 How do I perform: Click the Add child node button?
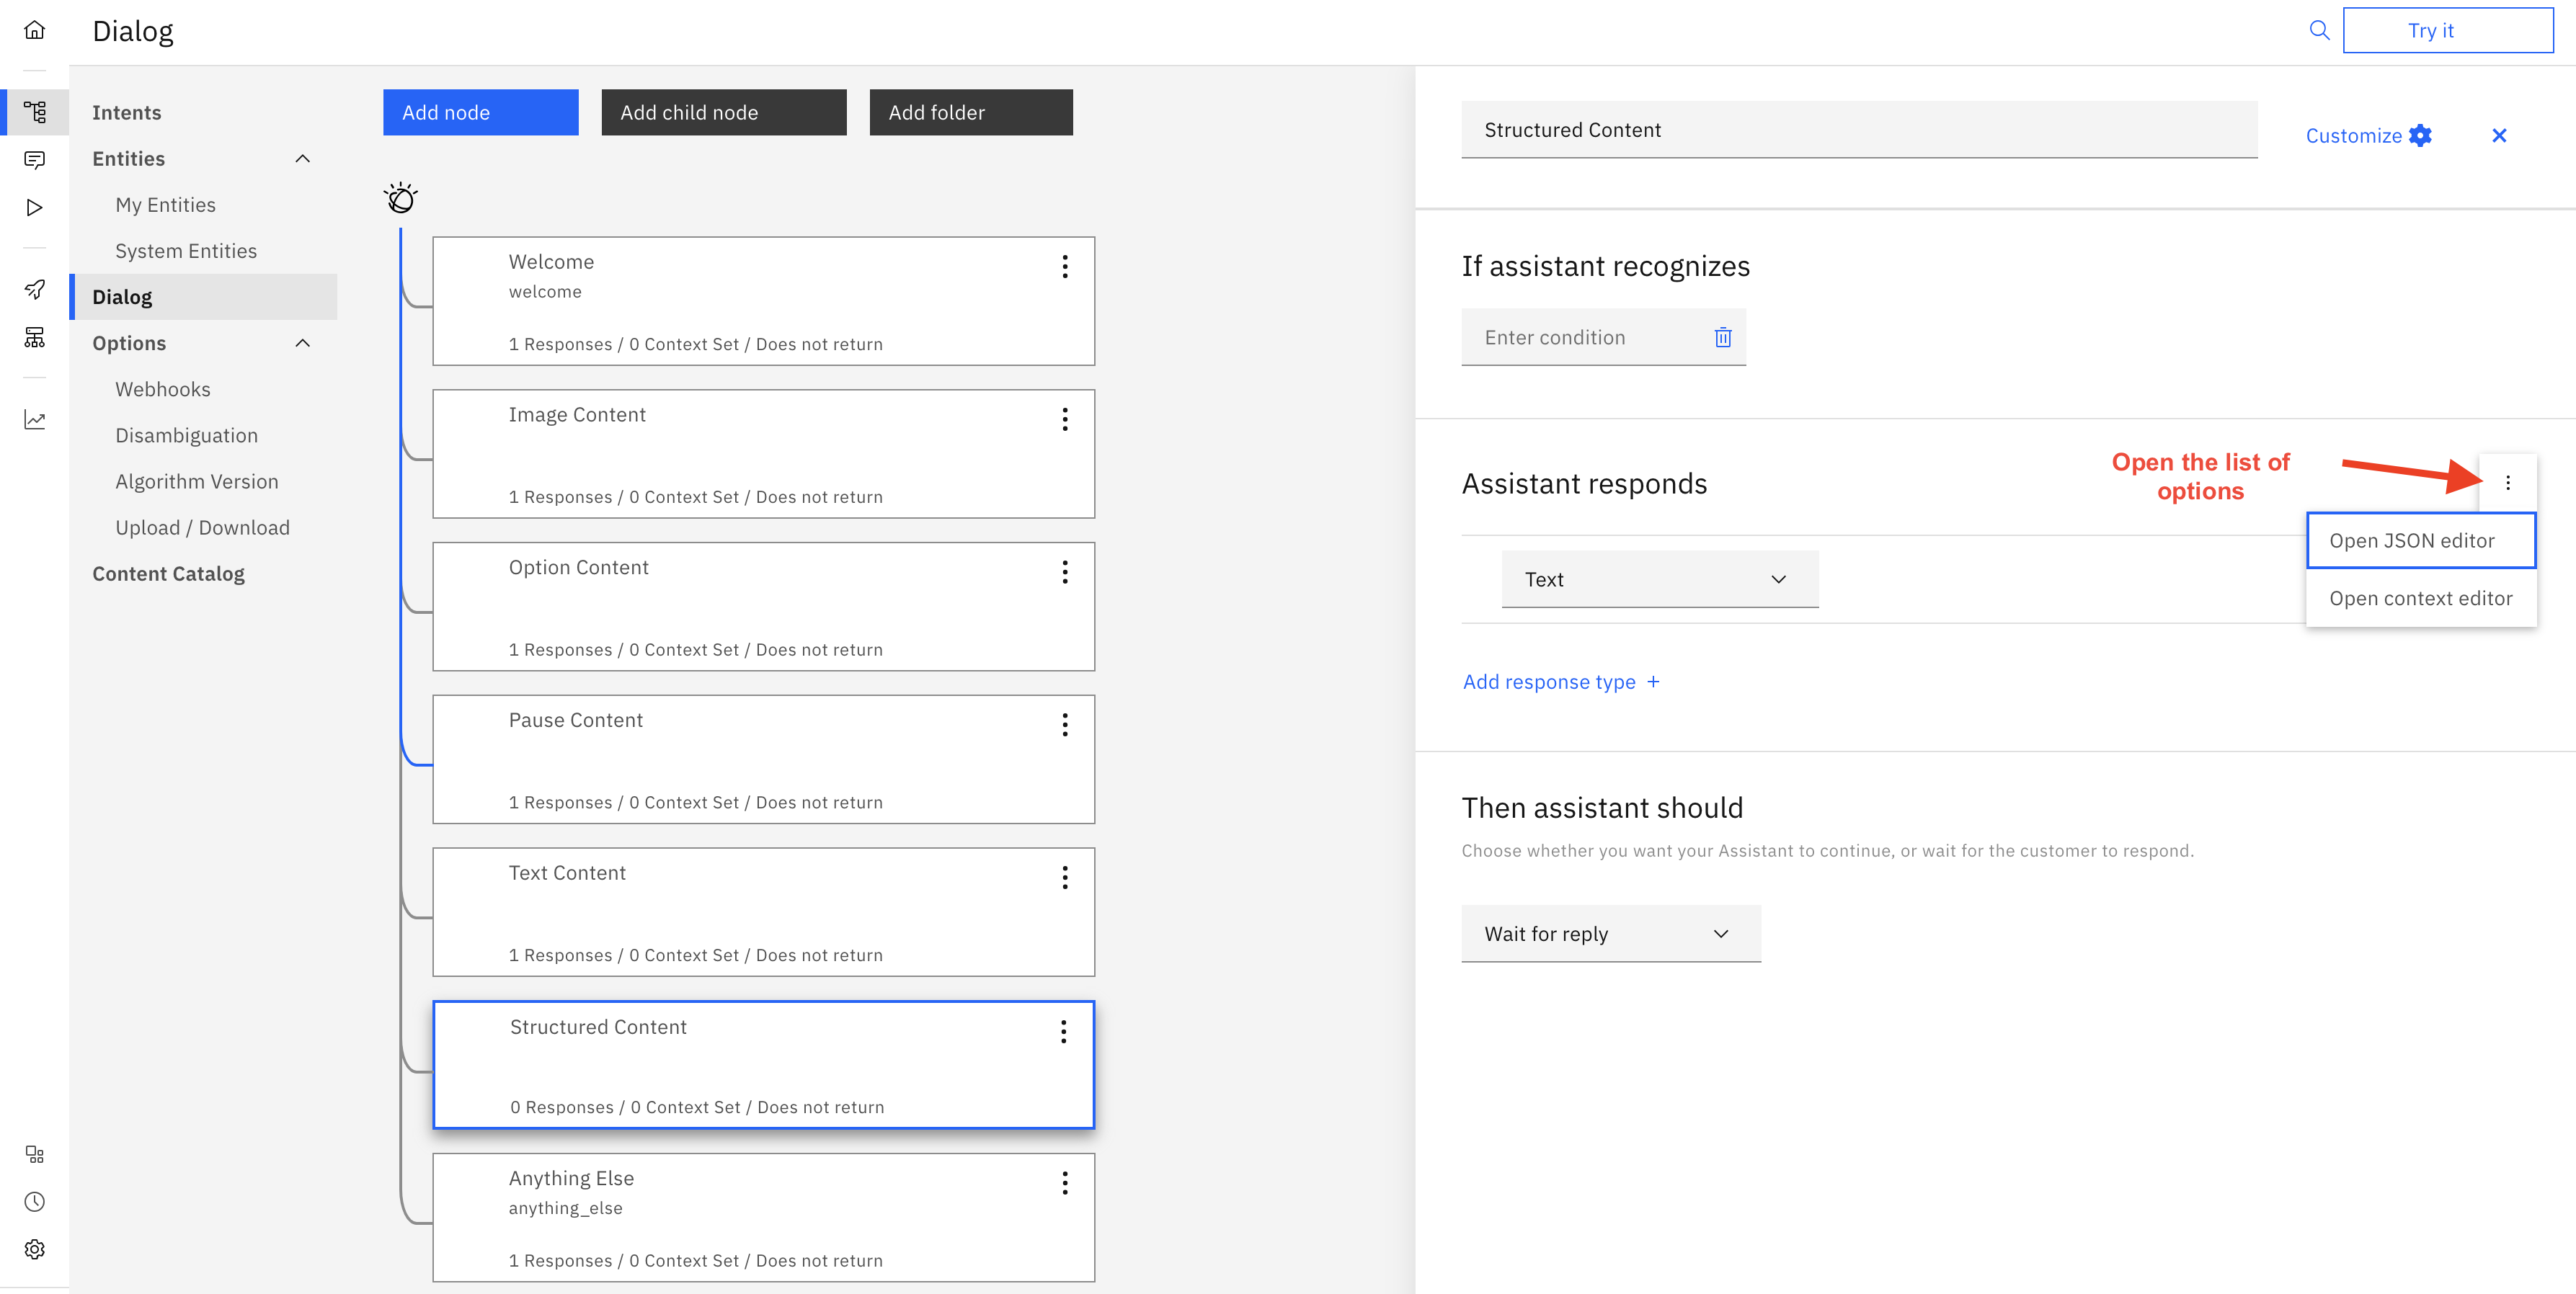coord(723,112)
